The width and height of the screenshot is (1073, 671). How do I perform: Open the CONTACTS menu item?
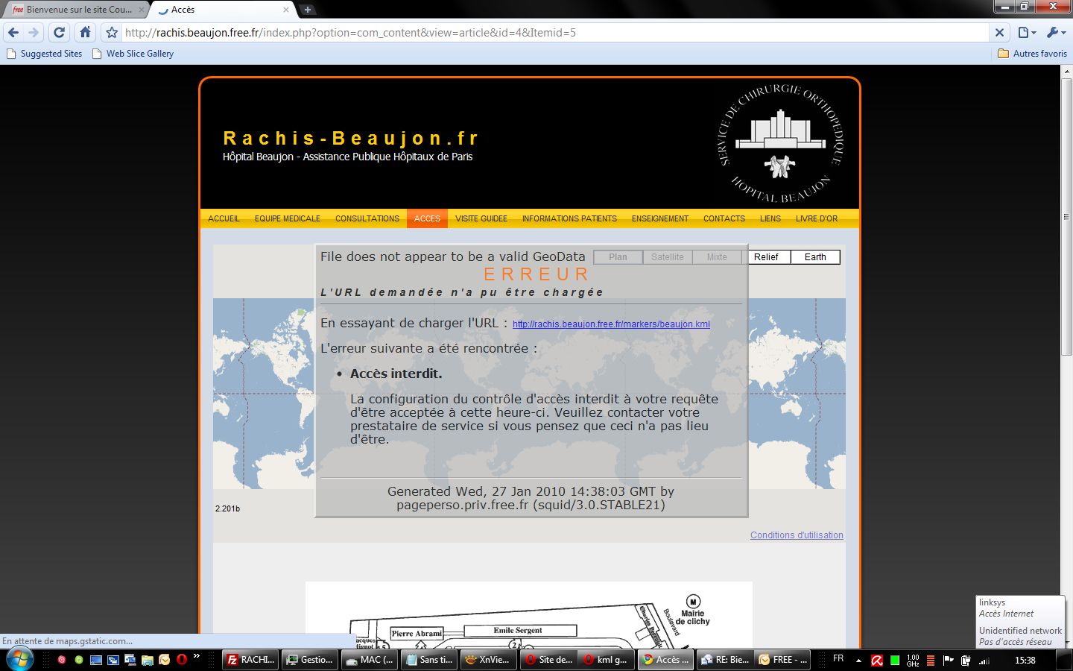(724, 218)
